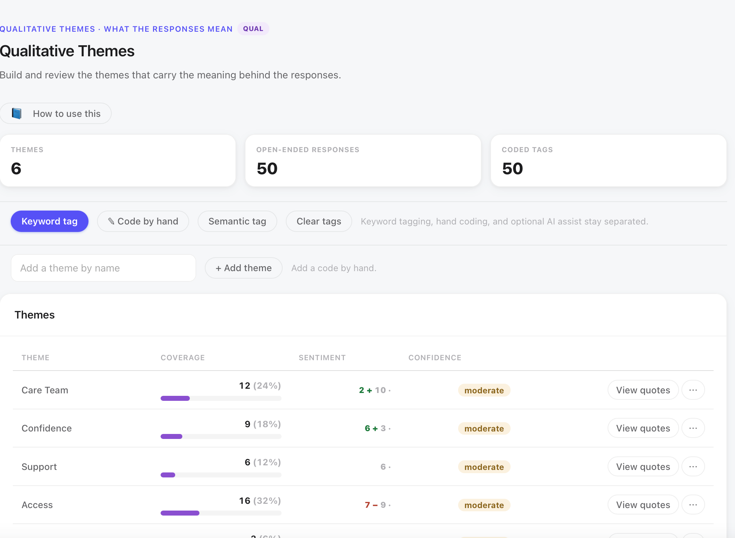This screenshot has height=538, width=735.
Task: Click the SENTIMENT column header
Action: [322, 358]
